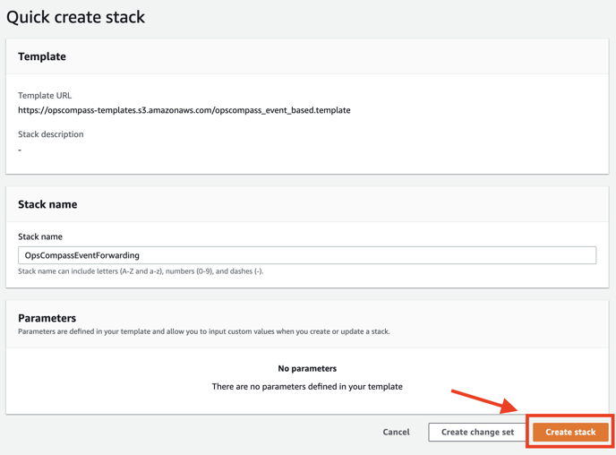This screenshot has height=455, width=616.
Task: Click the dash under Stack description
Action: click(20, 150)
